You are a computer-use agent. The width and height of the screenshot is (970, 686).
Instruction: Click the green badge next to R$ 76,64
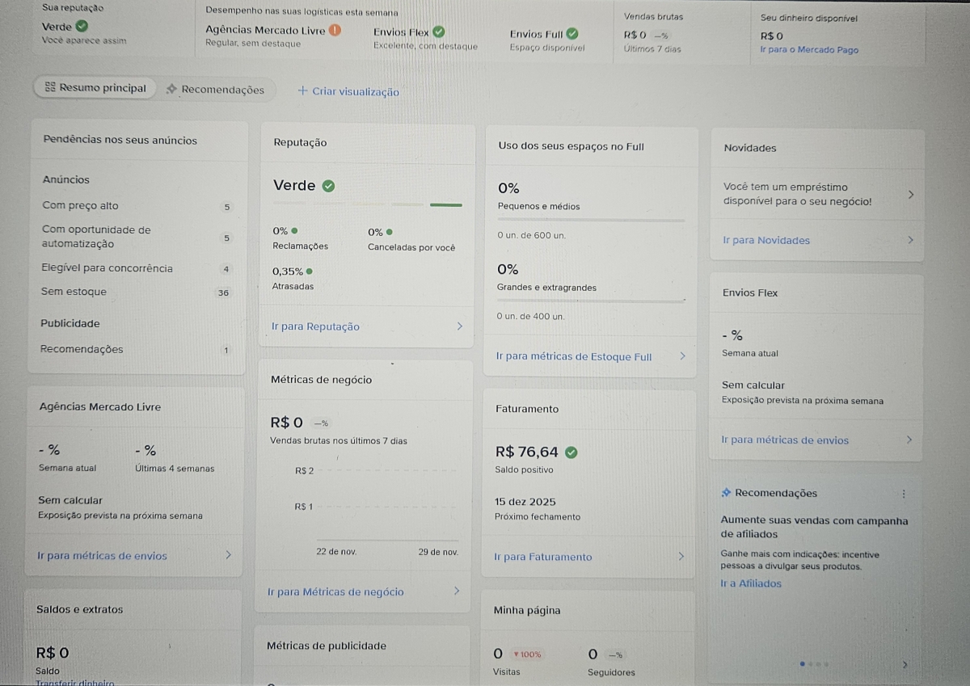[x=571, y=452]
